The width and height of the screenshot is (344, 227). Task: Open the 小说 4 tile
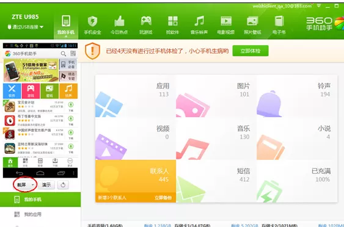(x=297, y=139)
